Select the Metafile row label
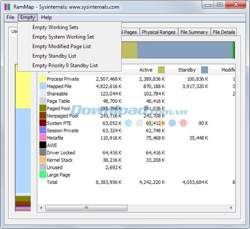 coord(55,138)
